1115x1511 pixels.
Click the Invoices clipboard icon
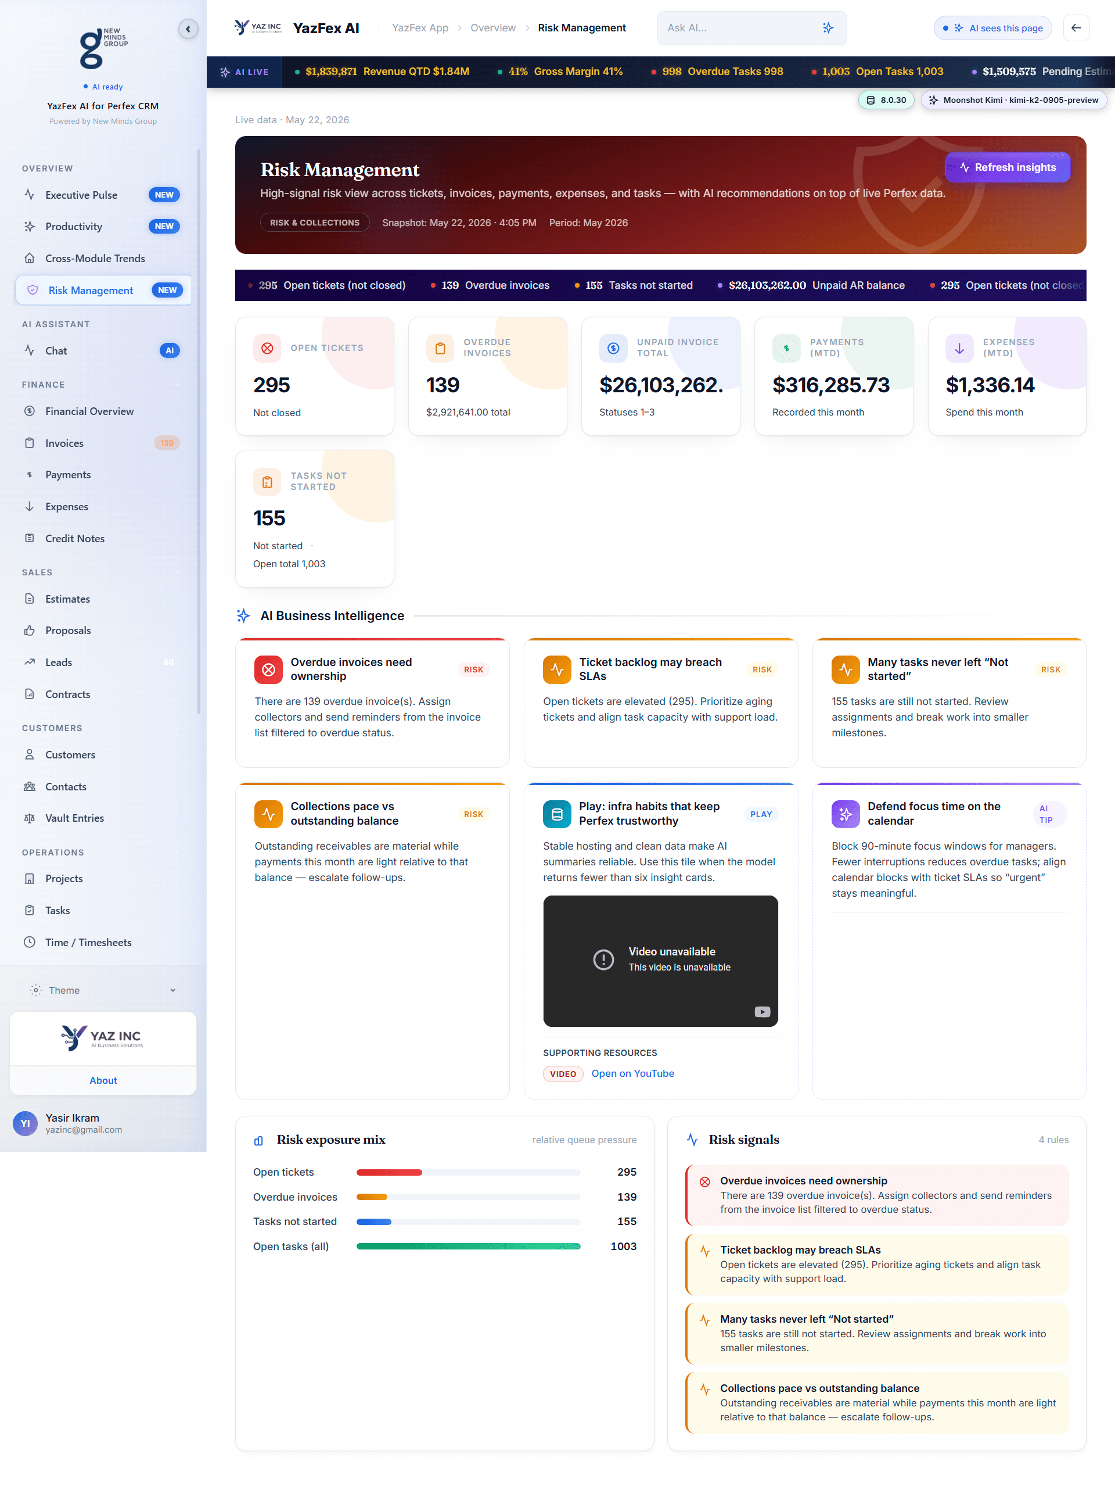point(30,443)
